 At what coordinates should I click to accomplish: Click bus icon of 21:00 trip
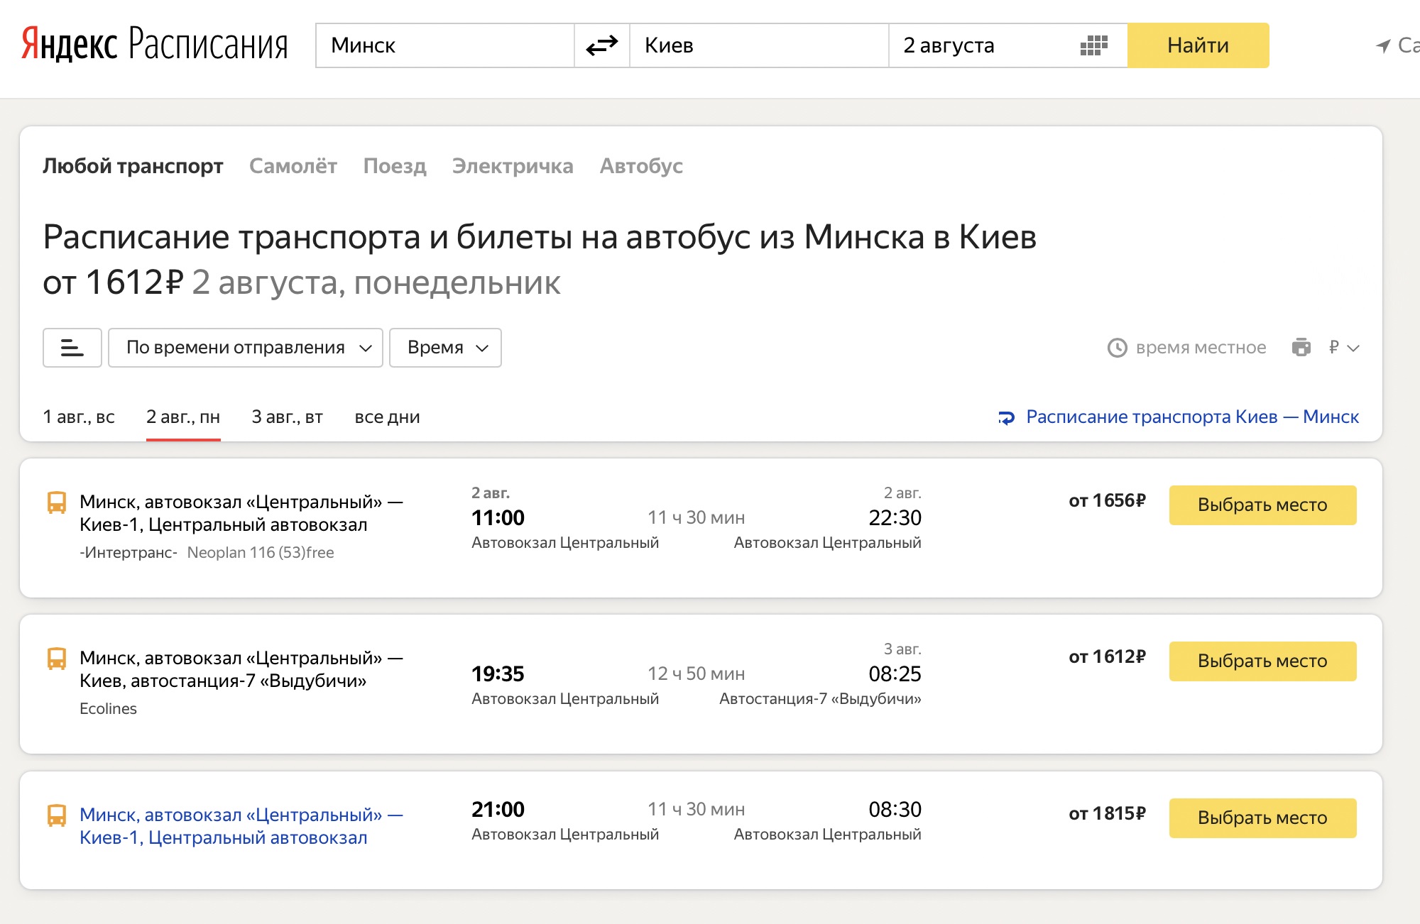tap(57, 815)
